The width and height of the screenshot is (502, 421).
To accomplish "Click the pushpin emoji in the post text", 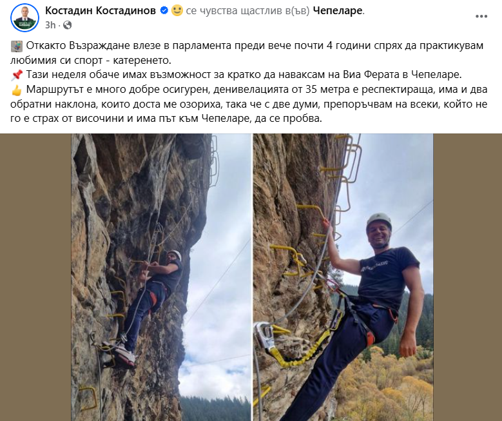I will (x=17, y=75).
